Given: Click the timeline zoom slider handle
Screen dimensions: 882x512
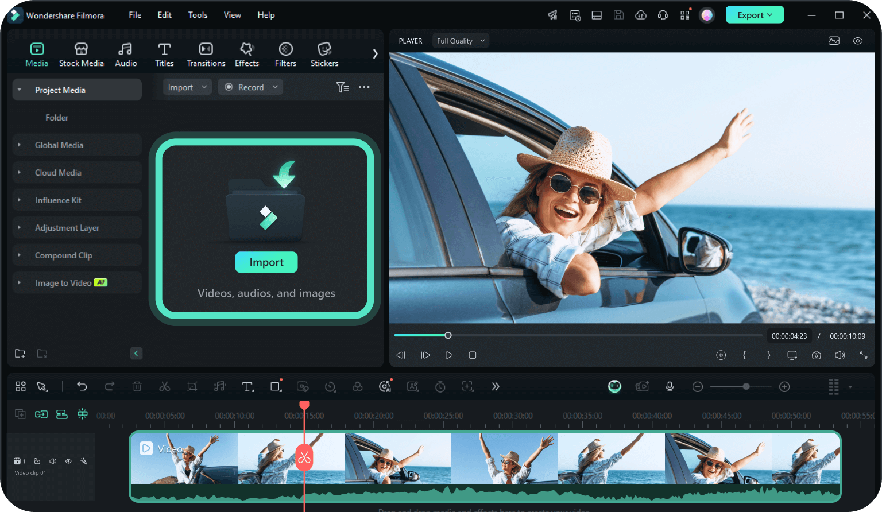Looking at the screenshot, I should 746,387.
